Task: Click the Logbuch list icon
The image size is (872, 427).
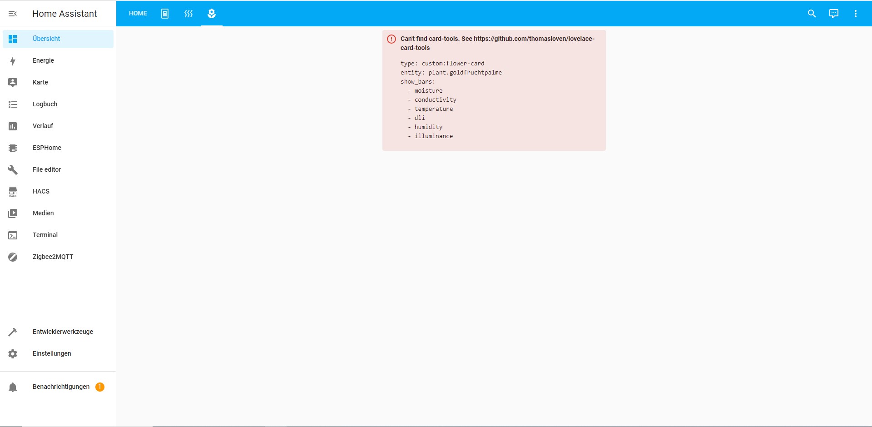Action: tap(13, 104)
